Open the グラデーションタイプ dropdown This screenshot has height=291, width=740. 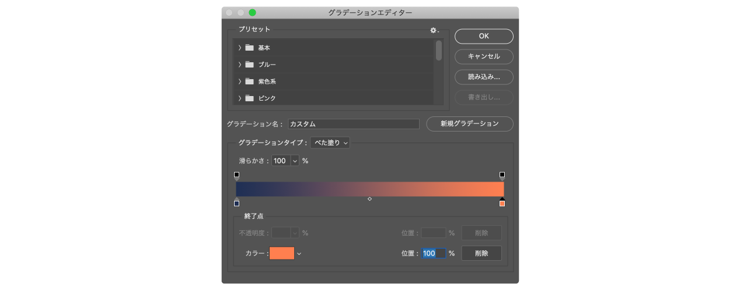(330, 143)
